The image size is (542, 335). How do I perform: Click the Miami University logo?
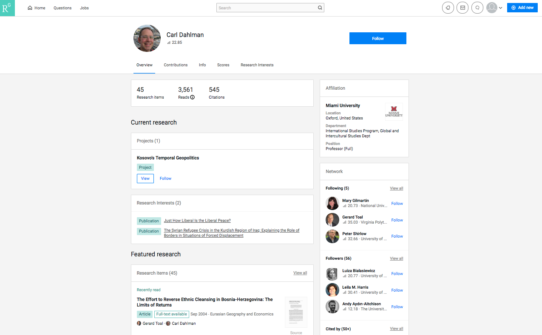pos(394,112)
